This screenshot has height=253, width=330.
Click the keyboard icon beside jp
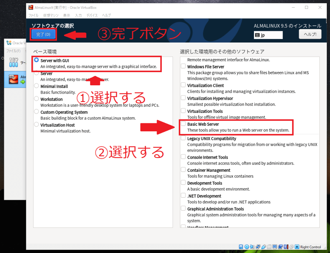coord(257,35)
